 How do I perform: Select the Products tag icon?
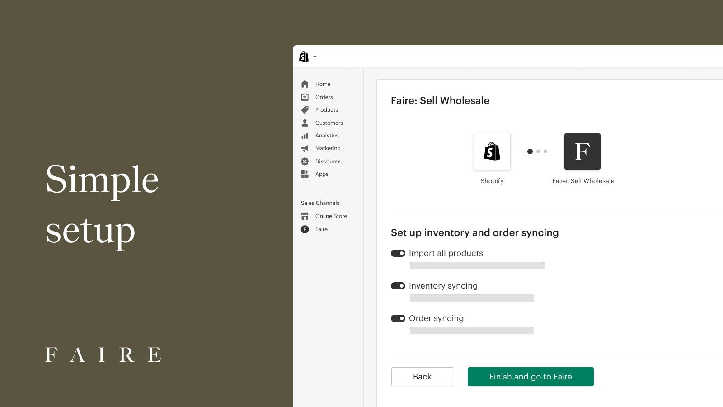(305, 110)
